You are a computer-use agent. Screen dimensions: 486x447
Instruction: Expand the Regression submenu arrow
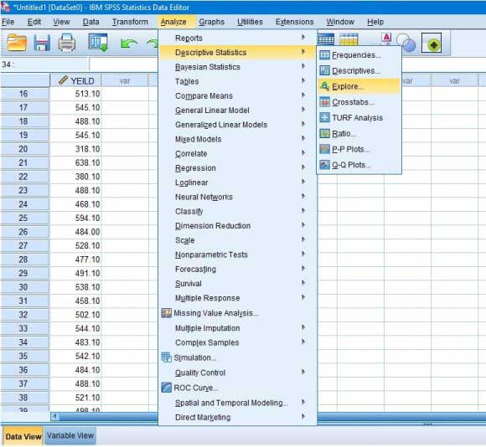coord(303,167)
